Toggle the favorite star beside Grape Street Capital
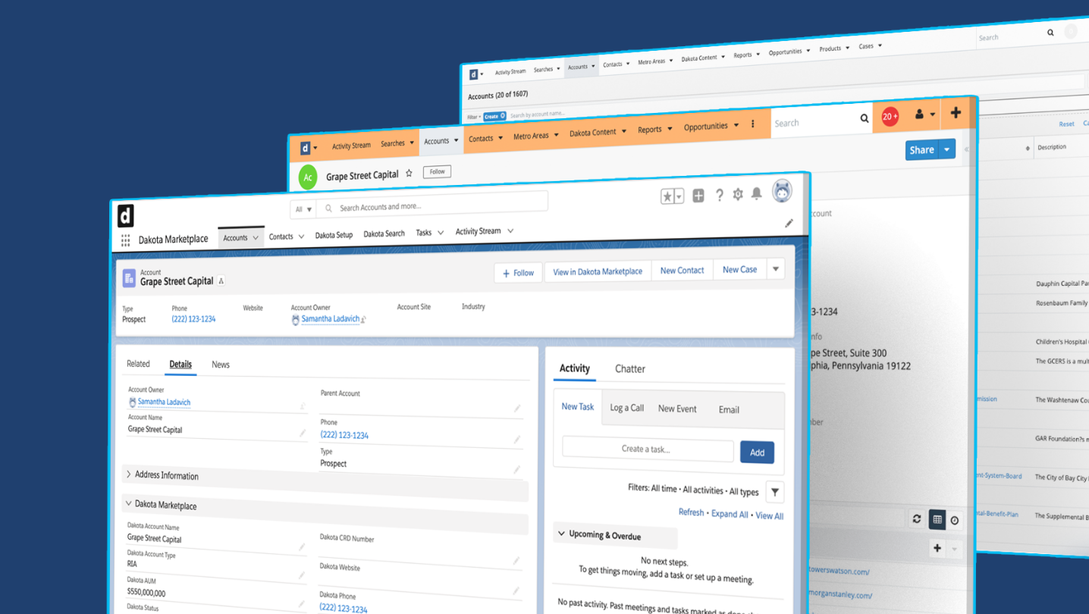Screen dimensions: 1089x614 tap(409, 174)
